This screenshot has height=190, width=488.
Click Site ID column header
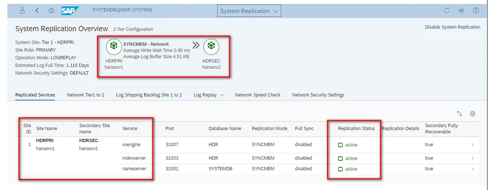27,128
